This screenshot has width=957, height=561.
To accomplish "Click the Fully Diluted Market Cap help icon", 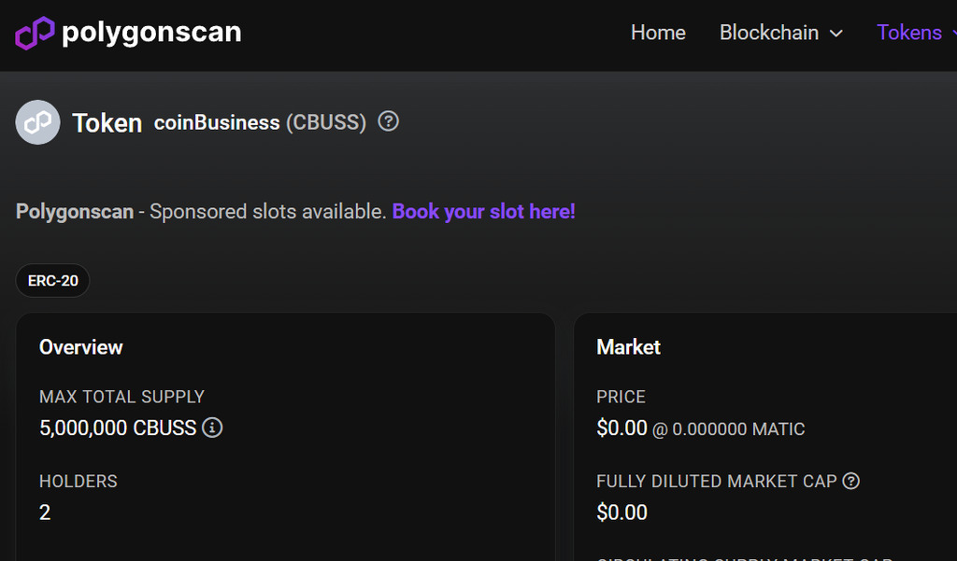I will [x=850, y=481].
